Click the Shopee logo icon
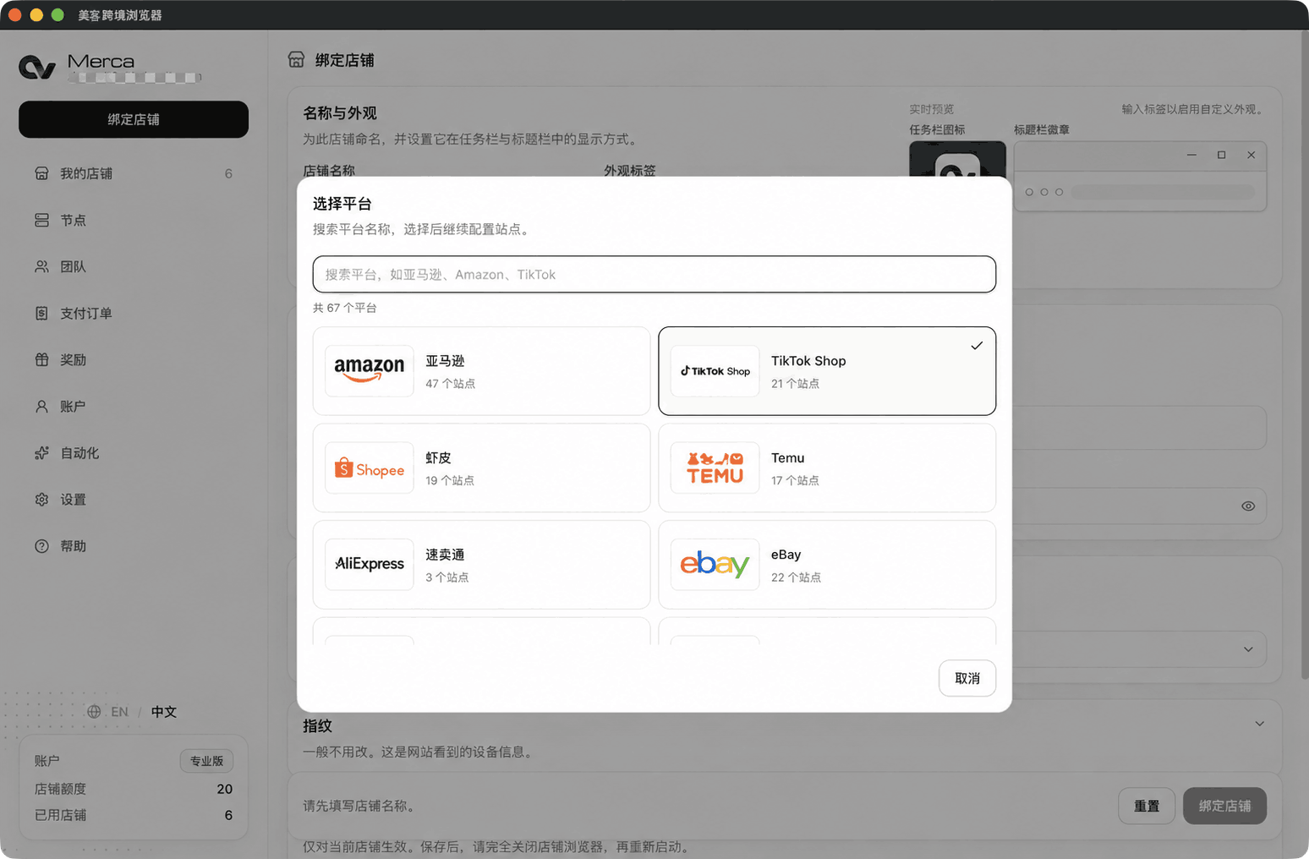1309x859 pixels. pyautogui.click(x=370, y=468)
